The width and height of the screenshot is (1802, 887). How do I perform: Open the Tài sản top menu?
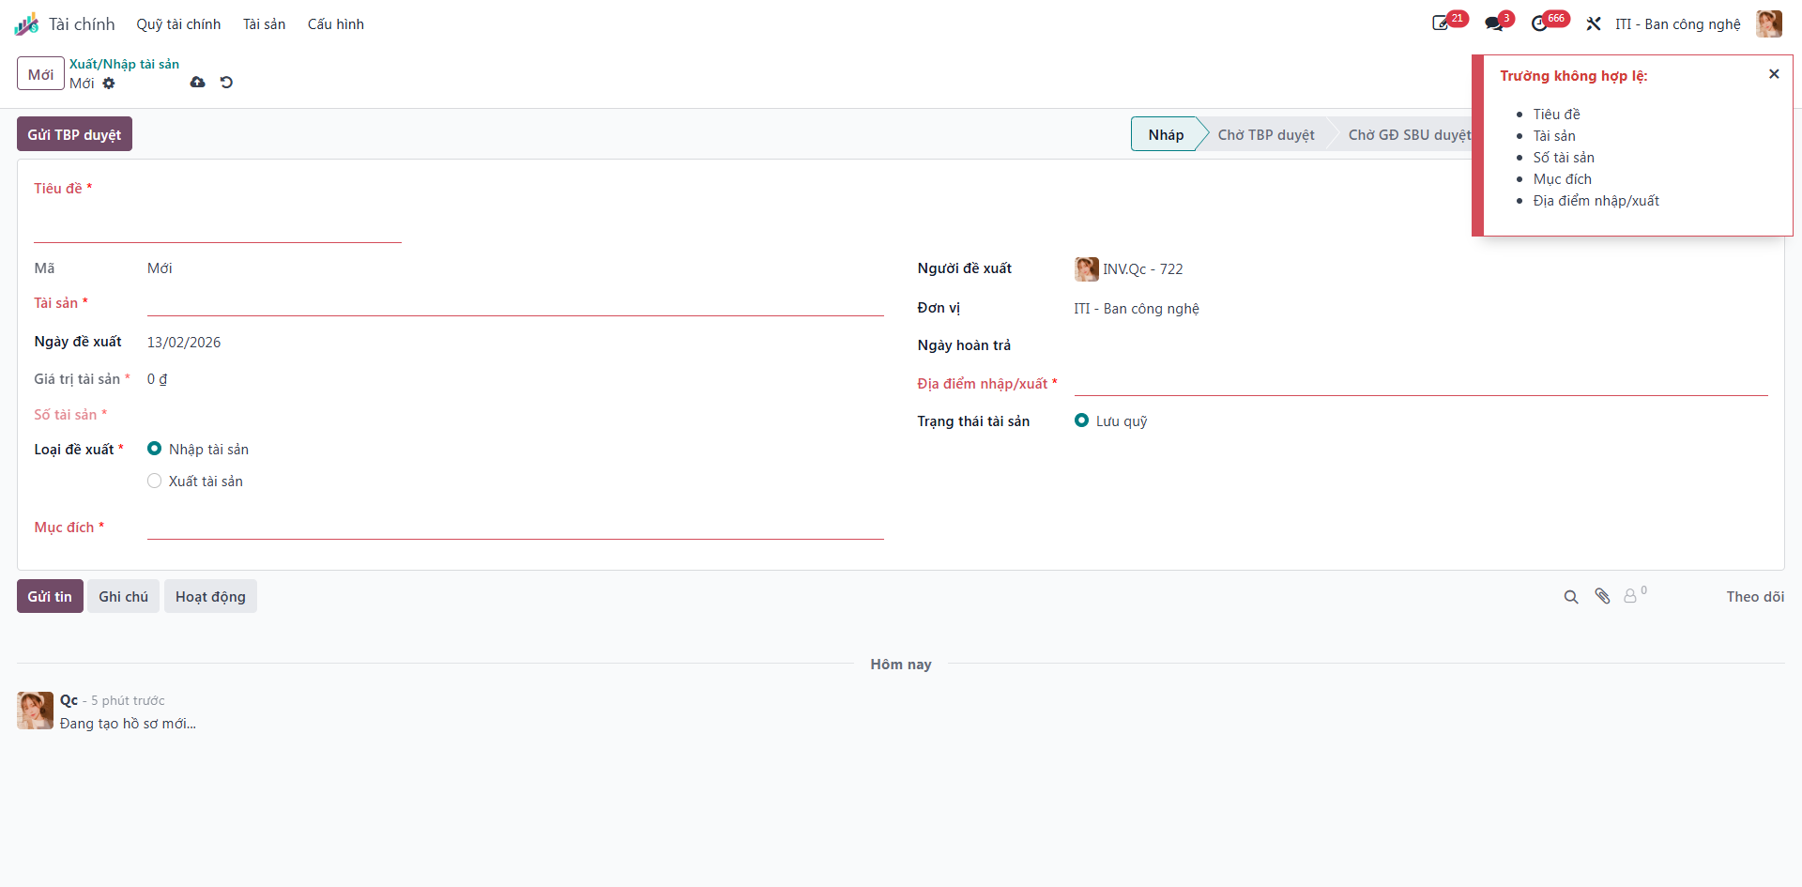point(264,24)
